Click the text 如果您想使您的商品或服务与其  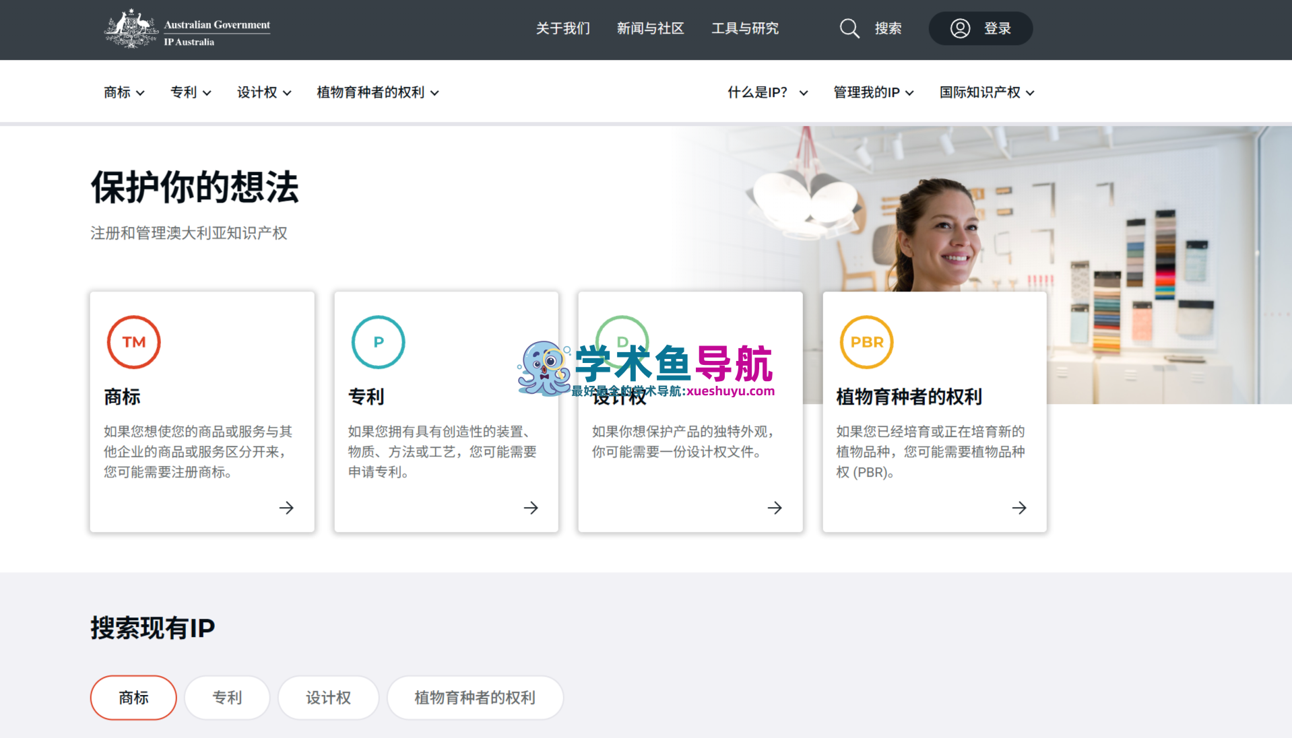tap(198, 432)
